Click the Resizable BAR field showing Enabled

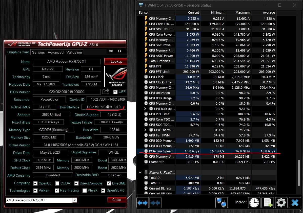click(114, 175)
